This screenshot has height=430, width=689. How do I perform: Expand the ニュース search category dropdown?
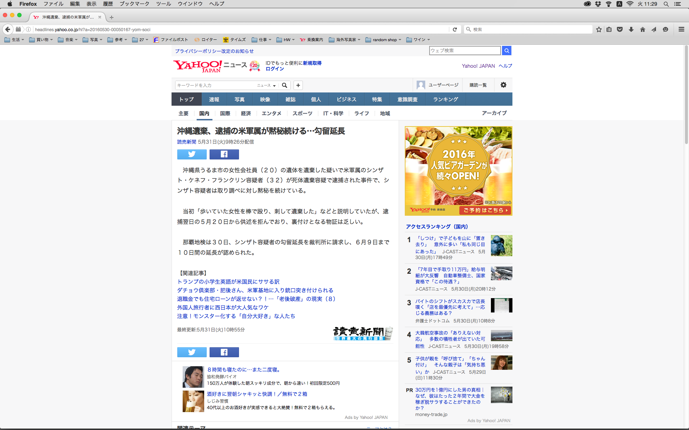[266, 85]
